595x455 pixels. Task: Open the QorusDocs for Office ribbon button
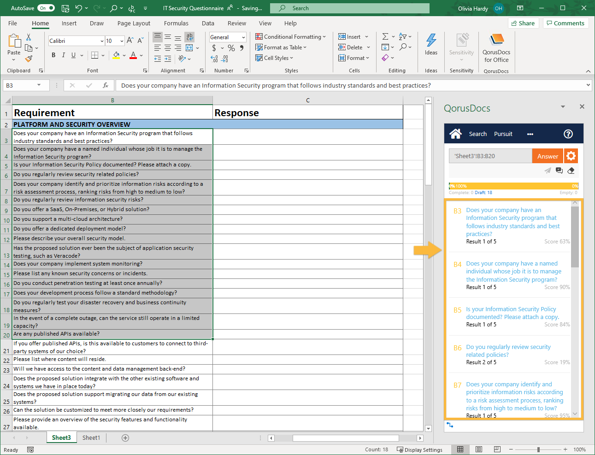click(x=496, y=48)
